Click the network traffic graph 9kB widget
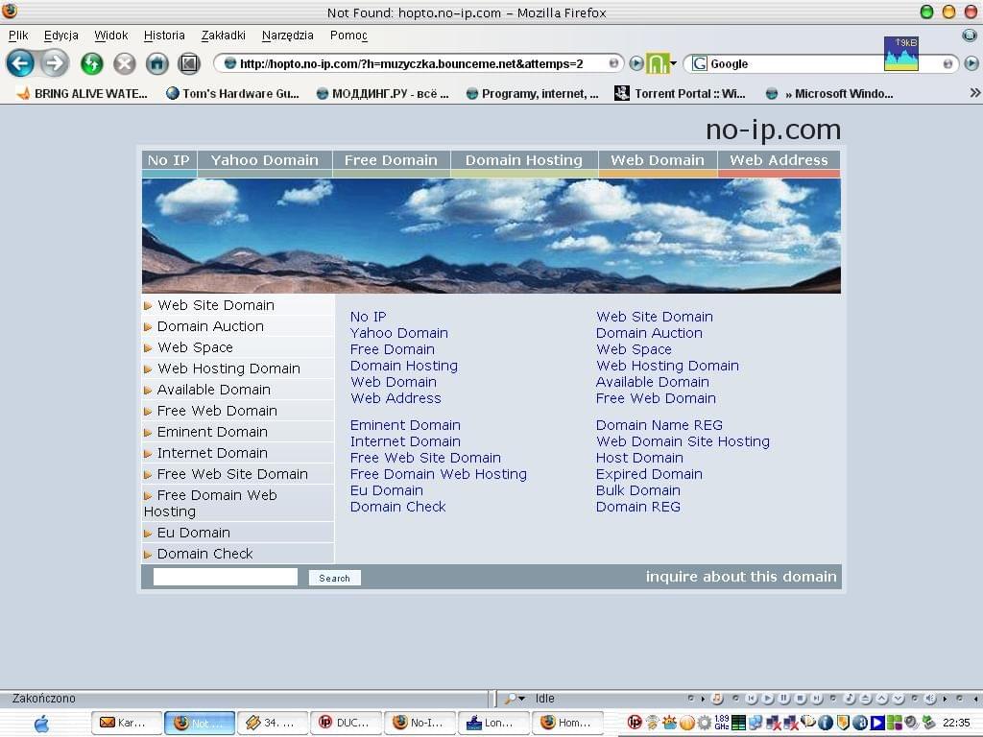Image resolution: width=983 pixels, height=737 pixels. tap(900, 54)
